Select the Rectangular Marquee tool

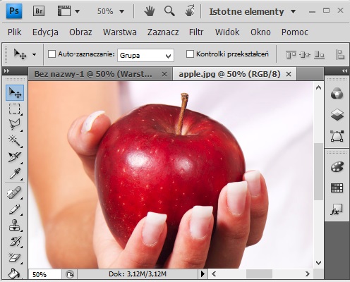[x=15, y=109]
